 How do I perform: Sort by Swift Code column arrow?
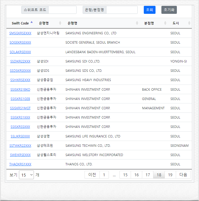coord(31,22)
